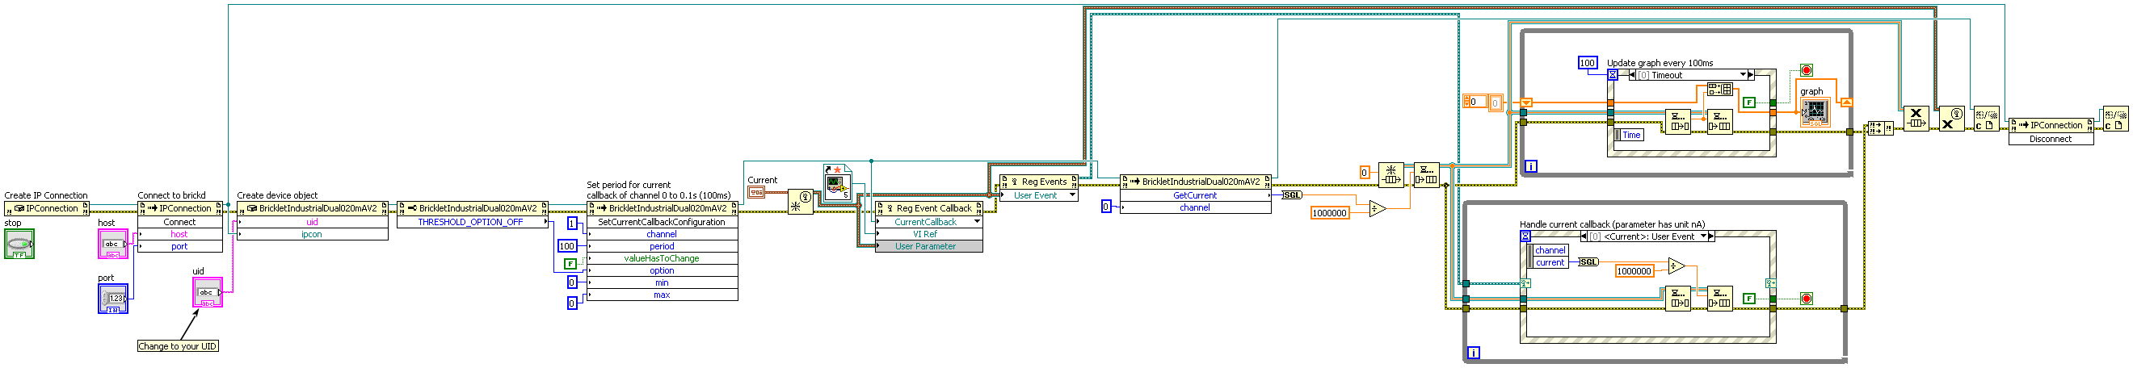Select the graph indicator terminal
This screenshot has height=368, width=2133.
tap(1814, 111)
